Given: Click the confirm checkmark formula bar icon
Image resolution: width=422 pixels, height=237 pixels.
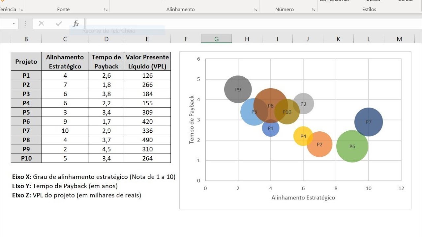Looking at the screenshot, I should [59, 23].
